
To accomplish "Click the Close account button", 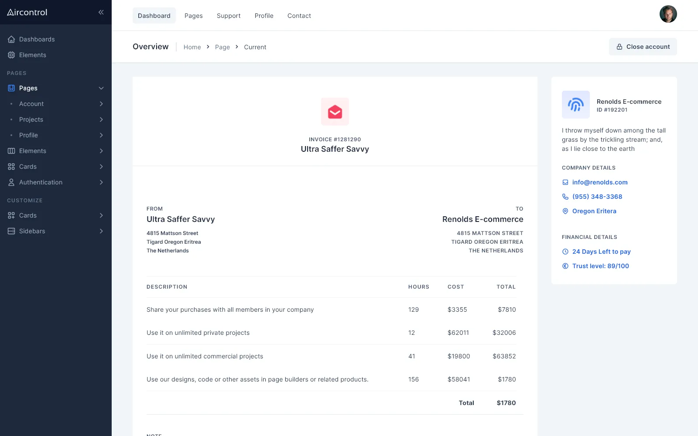I will (x=643, y=47).
